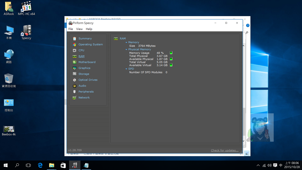302x170 pixels.
Task: Select Storage in the sidebar
Action: [x=83, y=74]
